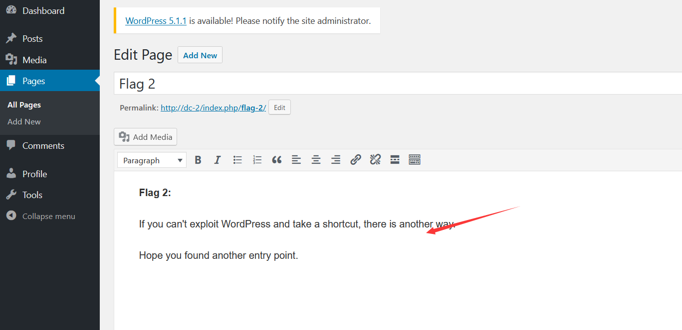Toggle bold formatting
682x330 pixels.
pyautogui.click(x=198, y=160)
